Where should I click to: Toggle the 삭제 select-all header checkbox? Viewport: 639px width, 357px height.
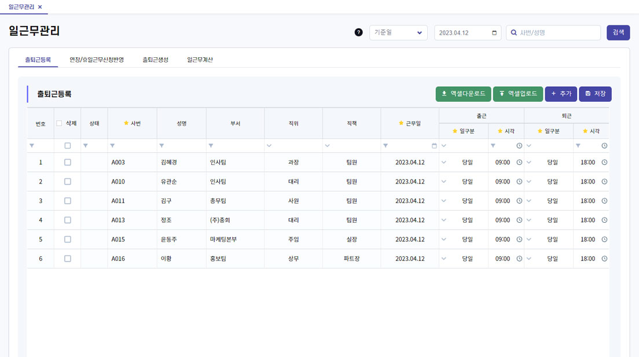click(59, 123)
